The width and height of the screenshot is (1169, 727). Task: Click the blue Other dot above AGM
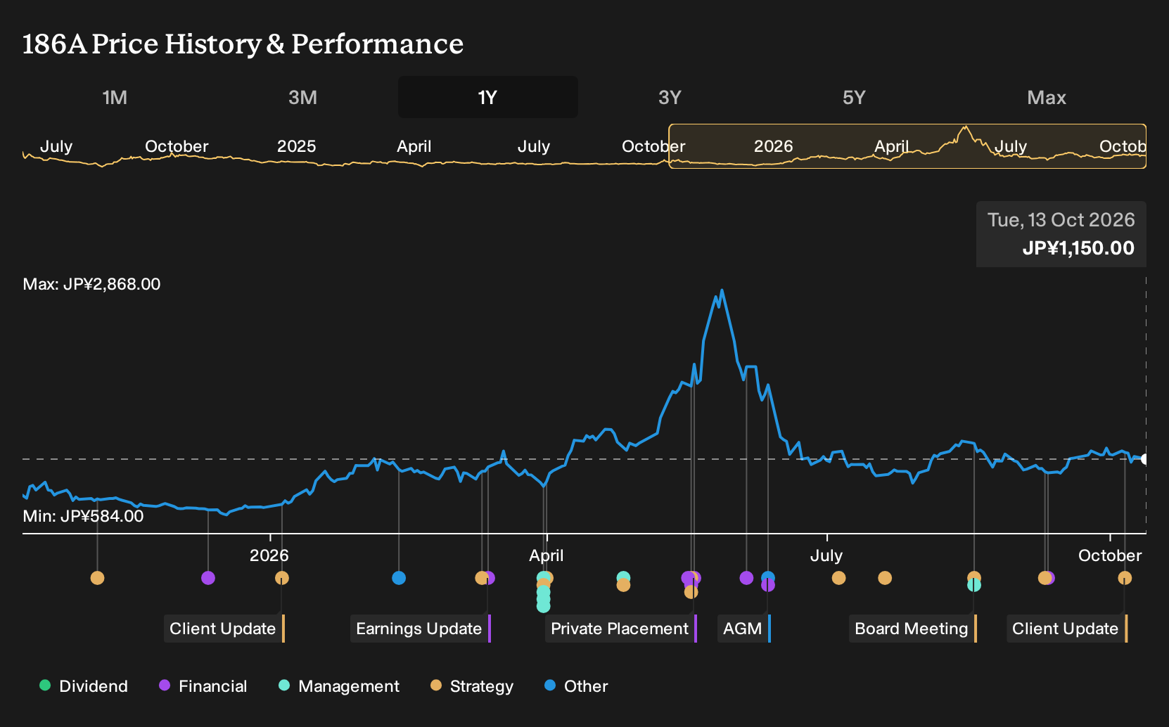(768, 578)
